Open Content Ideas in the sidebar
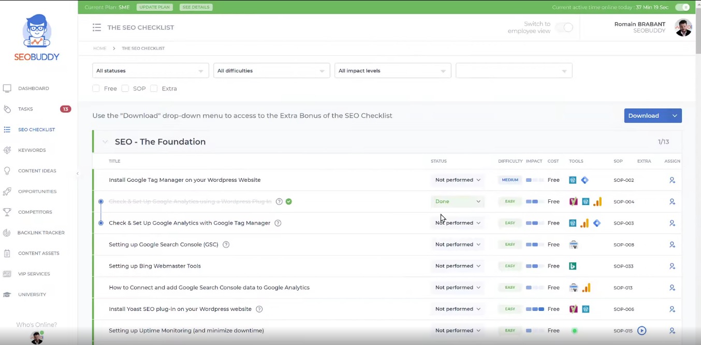Image resolution: width=701 pixels, height=345 pixels. click(x=37, y=171)
